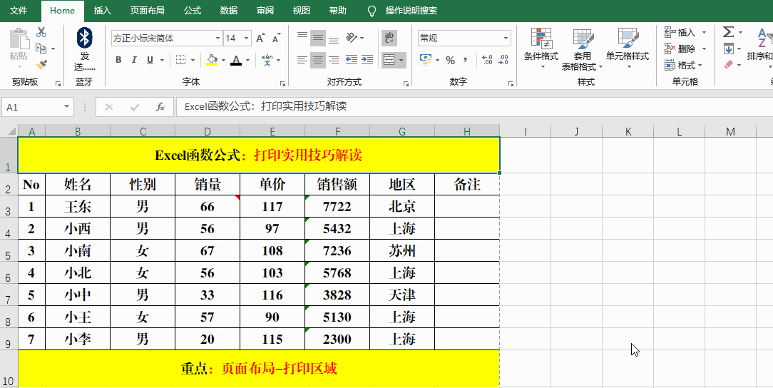Screen dimensions: 773x388
Task: Click the Fill down arrow icon
Action: [729, 48]
